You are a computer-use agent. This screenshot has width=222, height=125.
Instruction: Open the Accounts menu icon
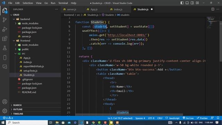point(5,102)
